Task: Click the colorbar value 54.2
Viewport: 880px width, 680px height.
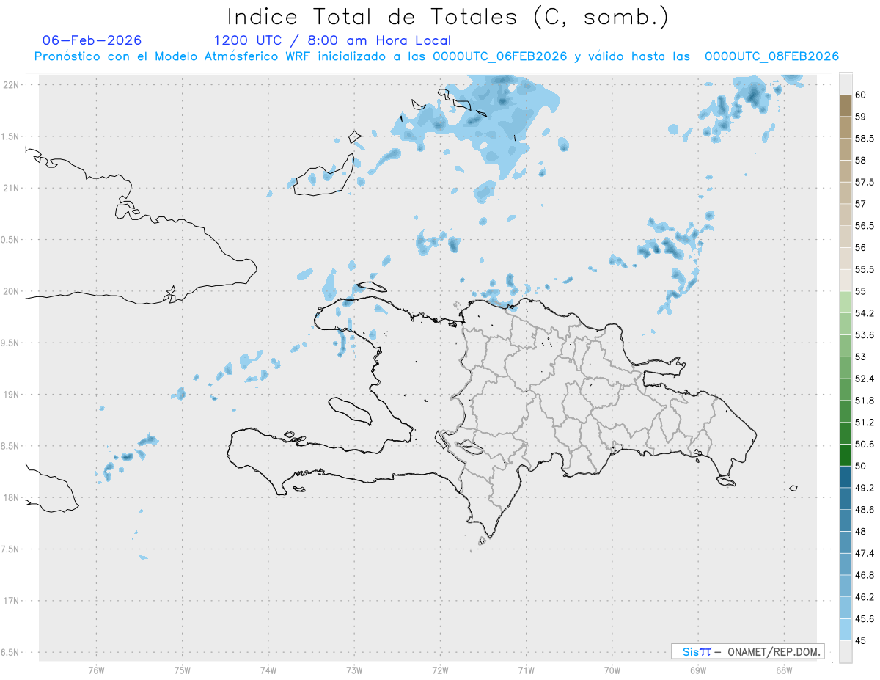Action: point(865,313)
